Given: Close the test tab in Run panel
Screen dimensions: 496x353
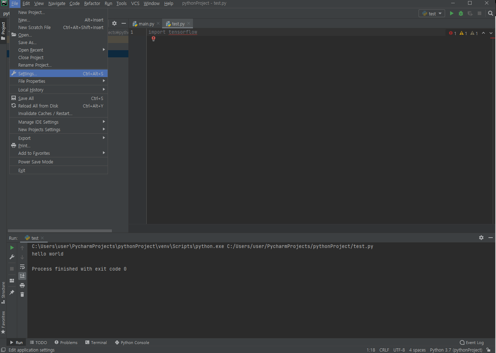Looking at the screenshot, I should coord(42,238).
